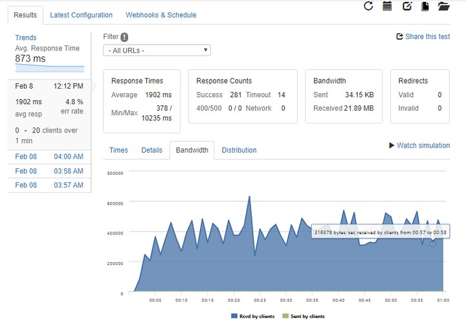
Task: Switch to the Latest Configuration tab
Action: click(81, 15)
